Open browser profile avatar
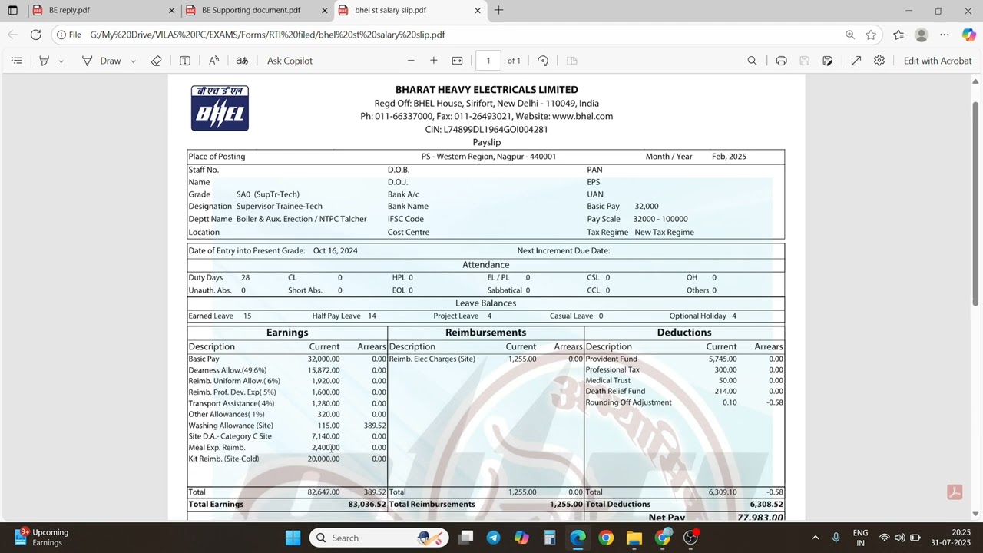The image size is (983, 553). 922,35
